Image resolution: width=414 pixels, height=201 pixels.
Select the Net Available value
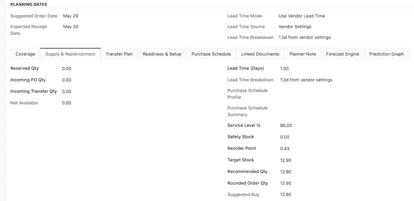coord(67,103)
